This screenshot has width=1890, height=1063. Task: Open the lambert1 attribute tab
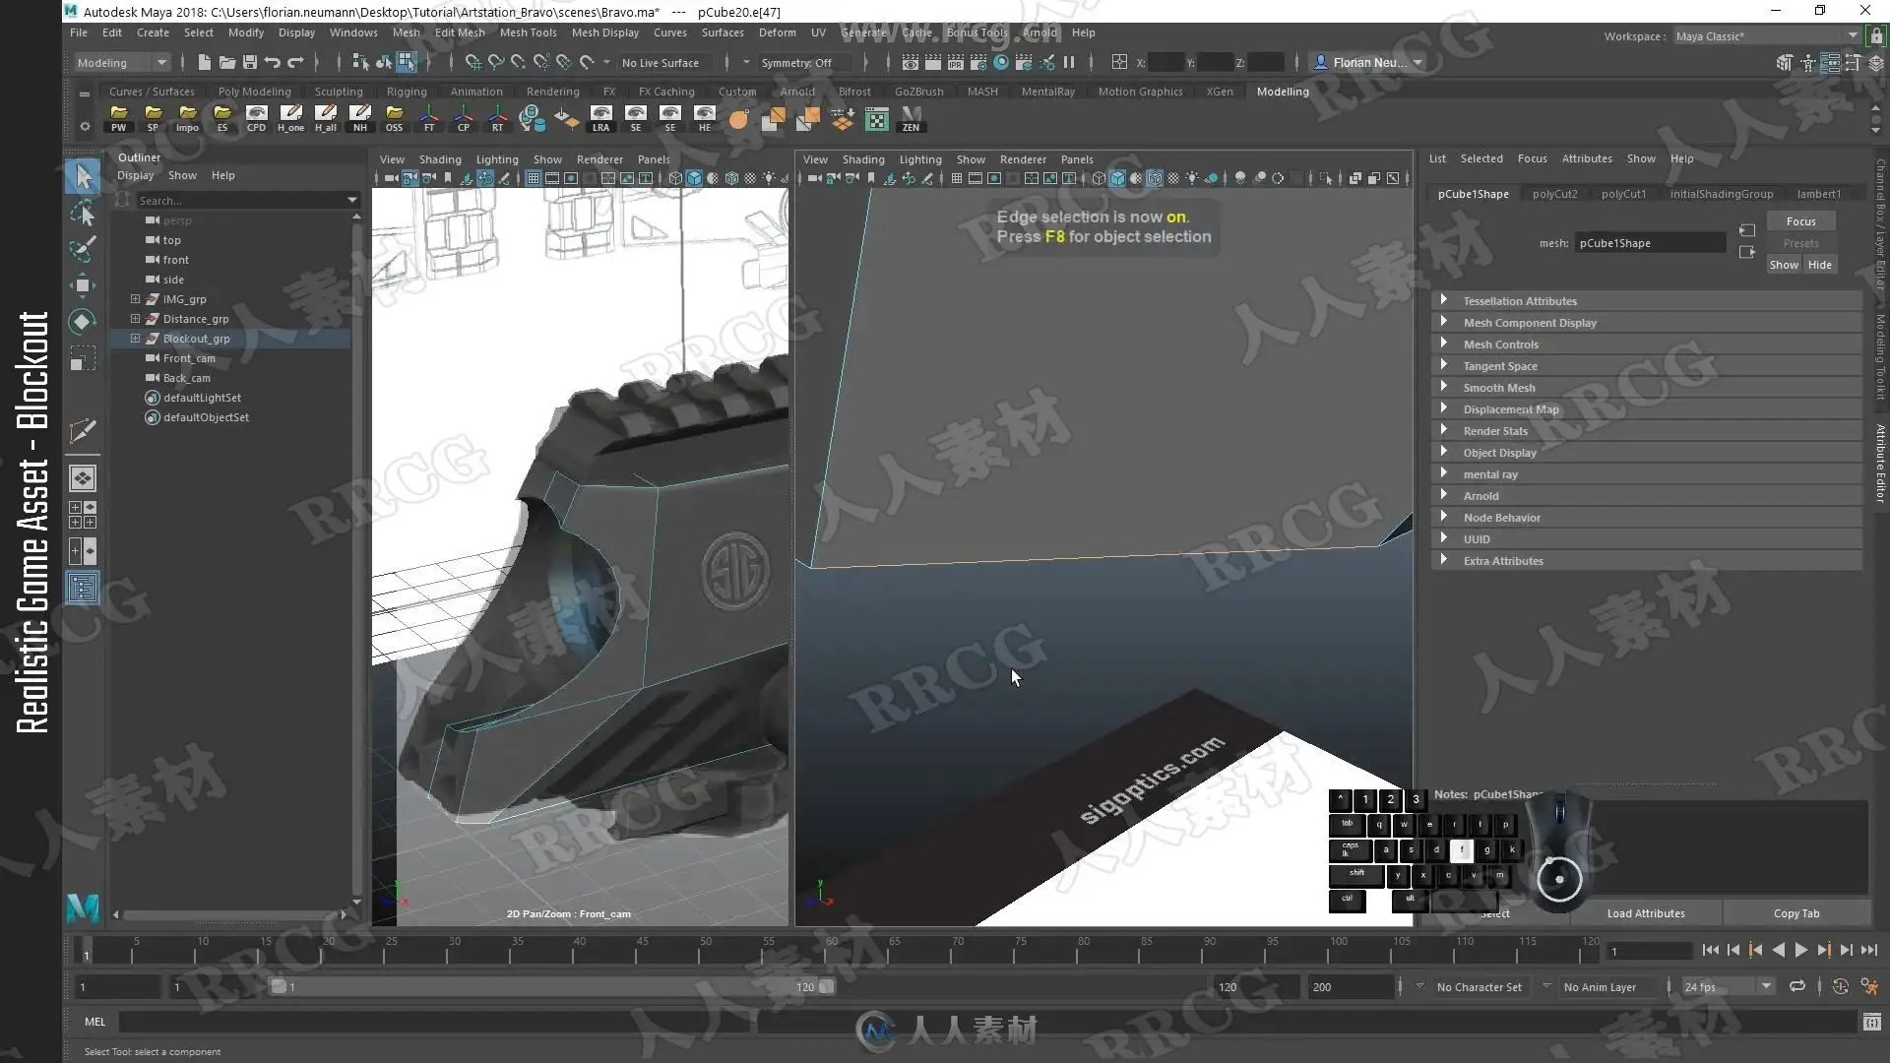1818,194
